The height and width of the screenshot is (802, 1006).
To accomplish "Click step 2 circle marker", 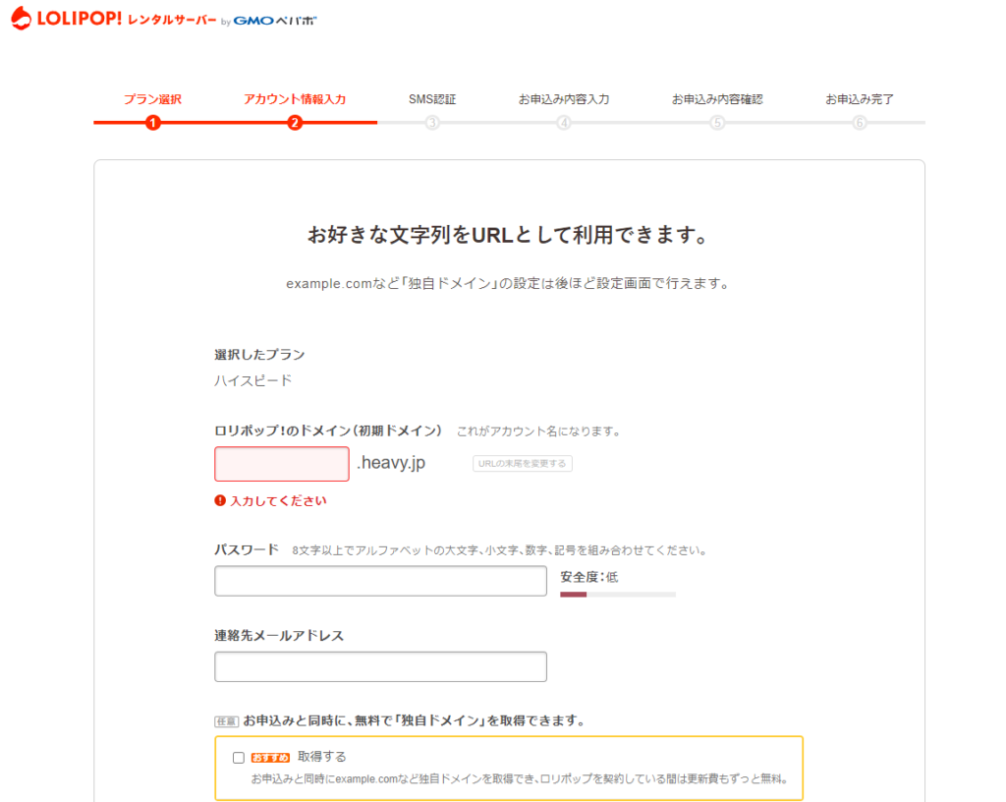I will coord(295,123).
